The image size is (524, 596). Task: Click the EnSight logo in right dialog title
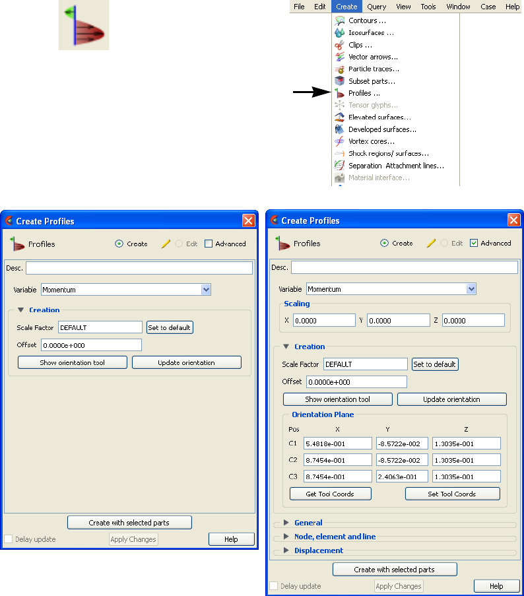(x=275, y=220)
